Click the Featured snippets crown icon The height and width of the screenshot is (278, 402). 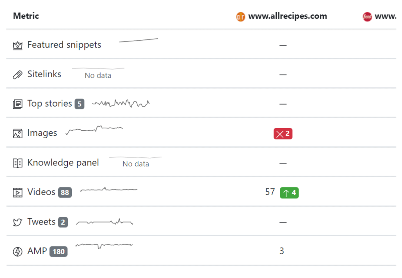pyautogui.click(x=17, y=45)
